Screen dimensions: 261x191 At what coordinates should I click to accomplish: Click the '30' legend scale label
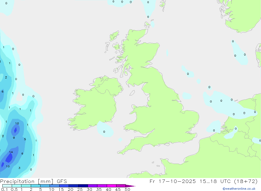point(89,189)
